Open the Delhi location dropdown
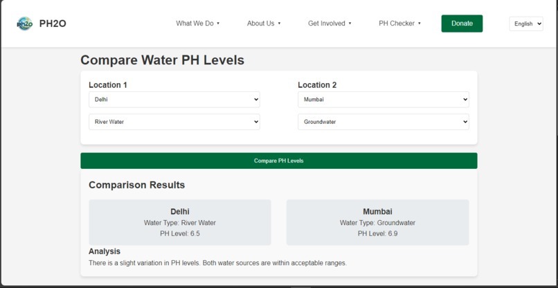Screen dimensions: 558x288 click(x=174, y=100)
